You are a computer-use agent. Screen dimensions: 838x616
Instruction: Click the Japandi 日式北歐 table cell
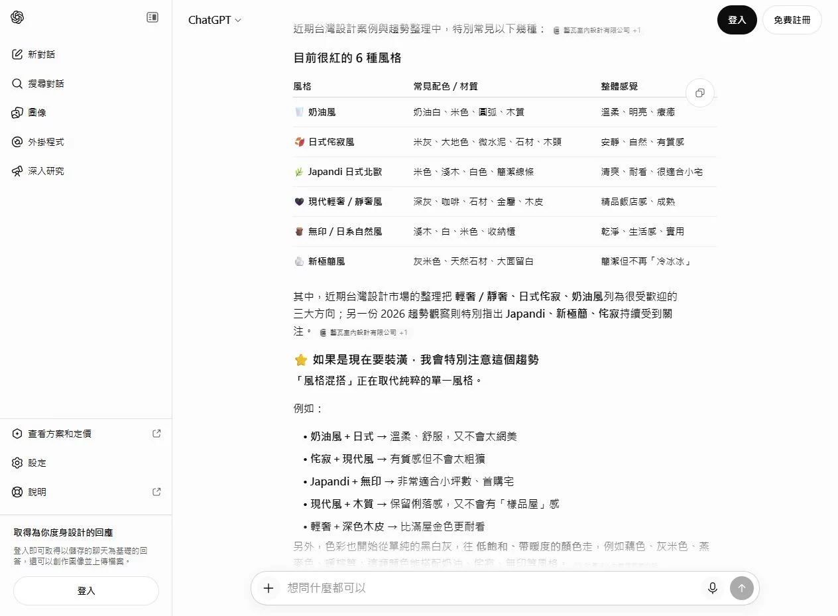pyautogui.click(x=338, y=172)
